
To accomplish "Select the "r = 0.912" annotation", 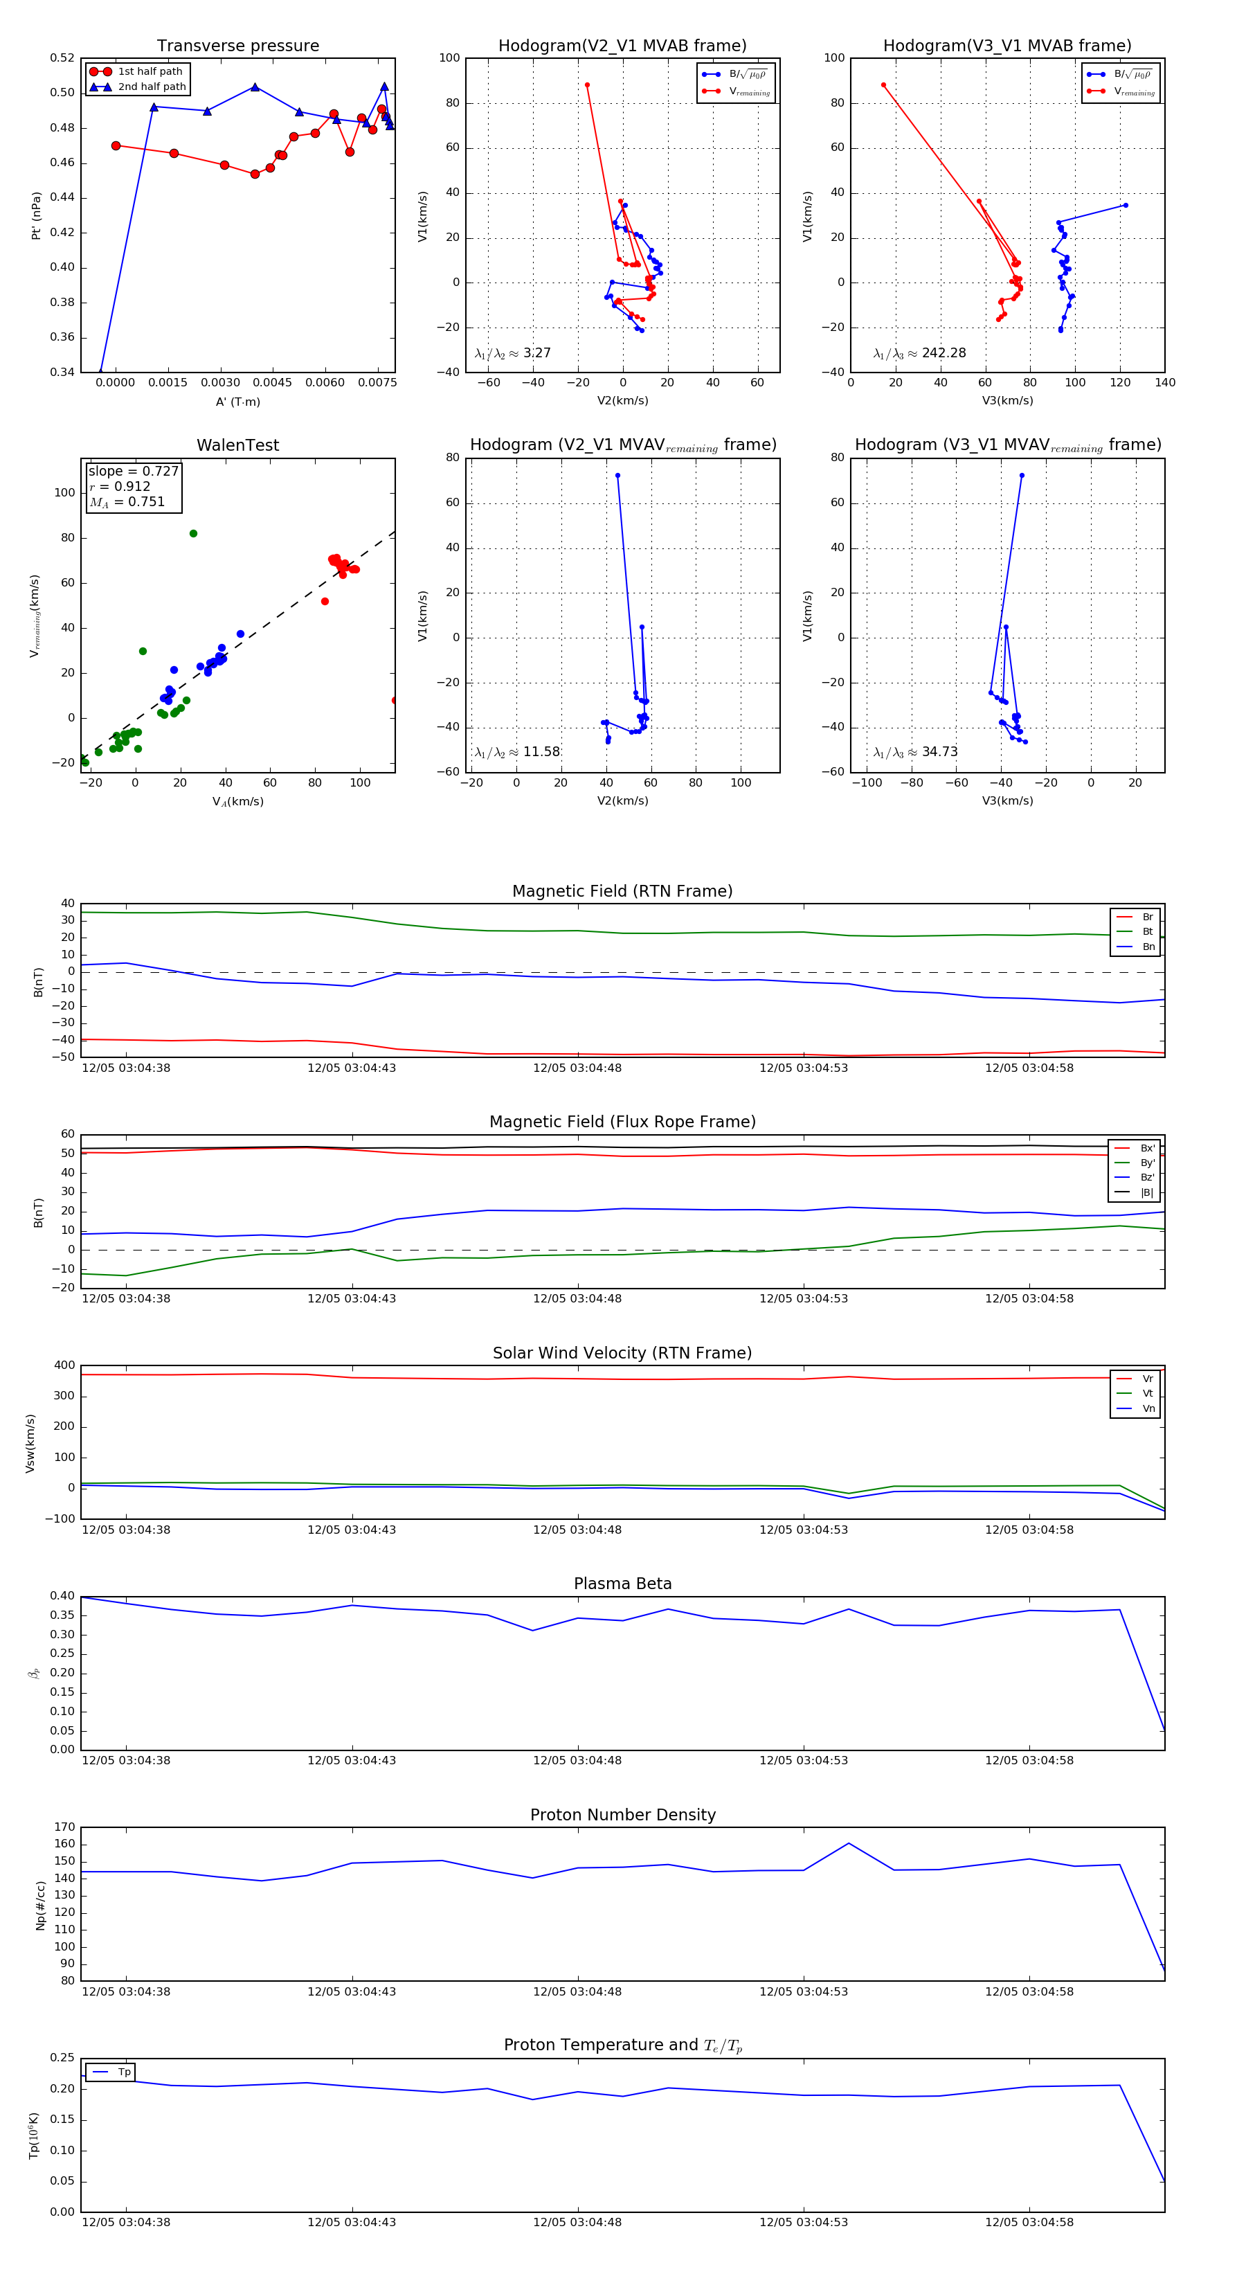I will click(x=120, y=487).
